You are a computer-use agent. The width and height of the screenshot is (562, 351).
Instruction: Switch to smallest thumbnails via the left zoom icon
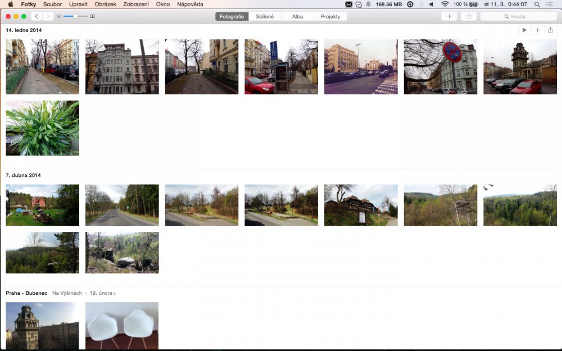coord(59,16)
